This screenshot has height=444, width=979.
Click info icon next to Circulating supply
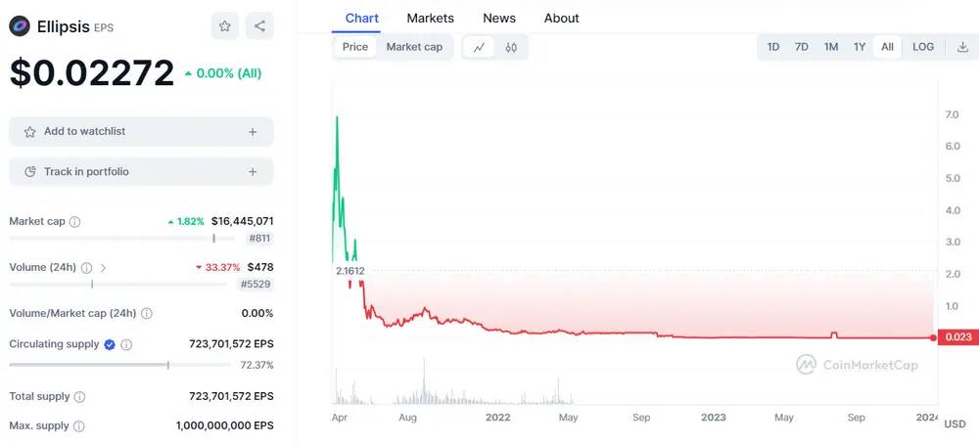click(126, 344)
